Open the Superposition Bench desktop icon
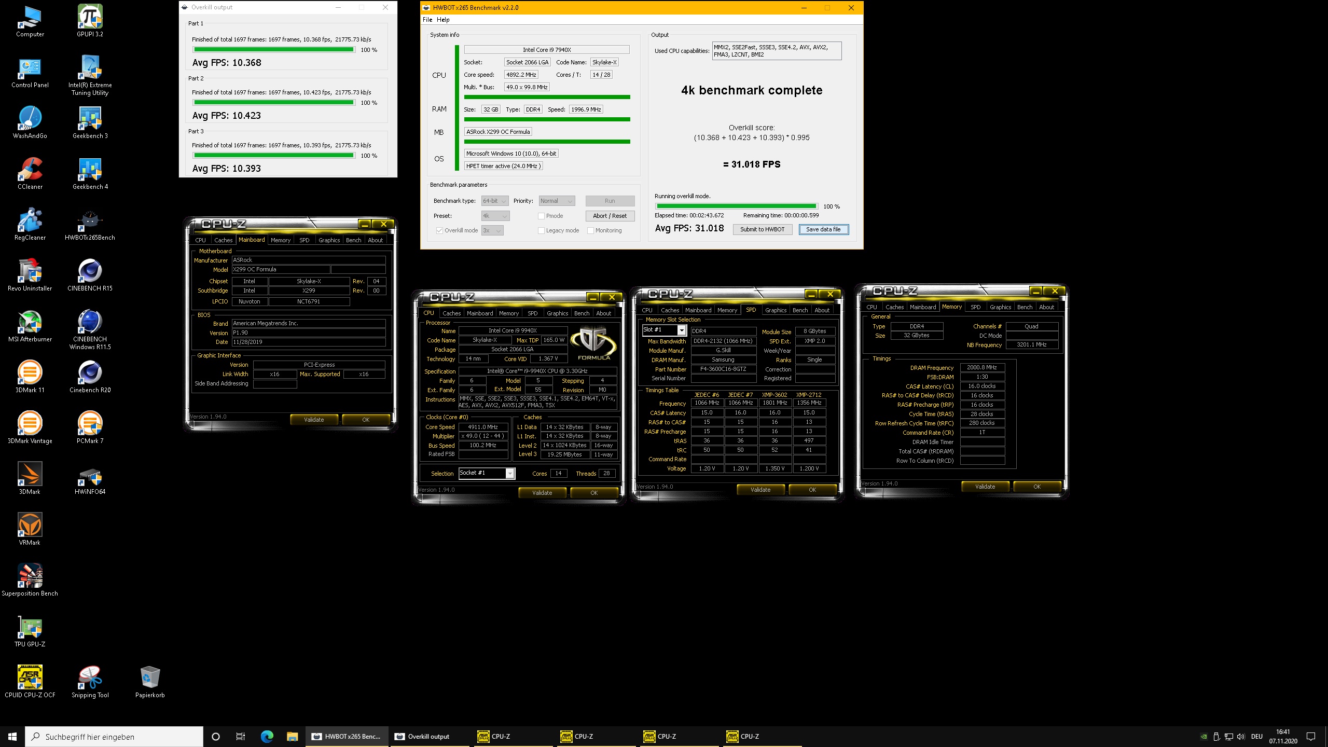 [30, 580]
